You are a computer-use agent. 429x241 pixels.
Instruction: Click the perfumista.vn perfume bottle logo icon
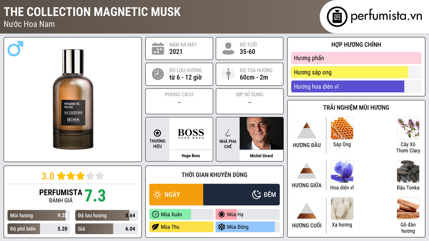coord(337,17)
